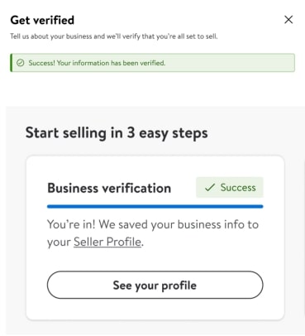This screenshot has width=305, height=336.
Task: Click the 'Your information has been verified' banner message
Action: 97,63
